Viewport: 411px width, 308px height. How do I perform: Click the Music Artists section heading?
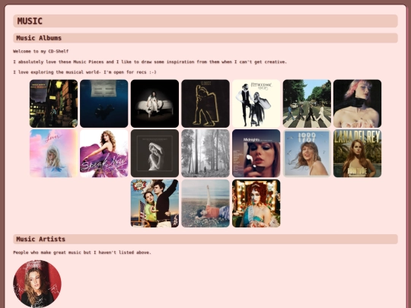[205, 239]
